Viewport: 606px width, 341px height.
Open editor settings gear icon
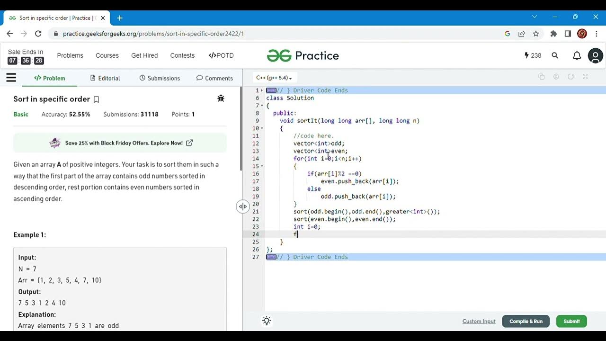[x=556, y=77]
